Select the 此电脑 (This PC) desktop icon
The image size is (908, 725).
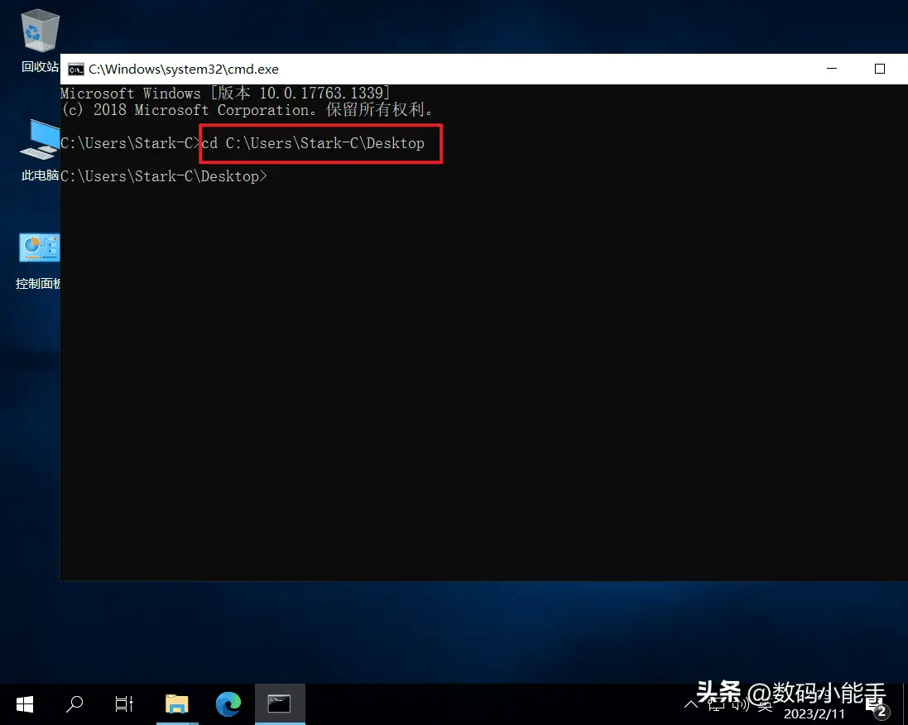point(40,150)
